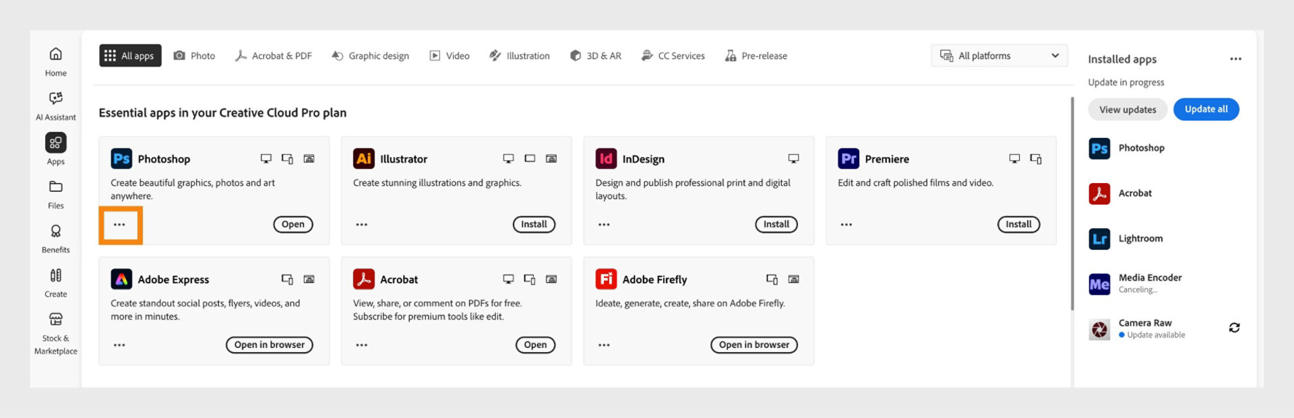Click the Update in progress status text
This screenshot has height=418, width=1294.
pyautogui.click(x=1126, y=83)
